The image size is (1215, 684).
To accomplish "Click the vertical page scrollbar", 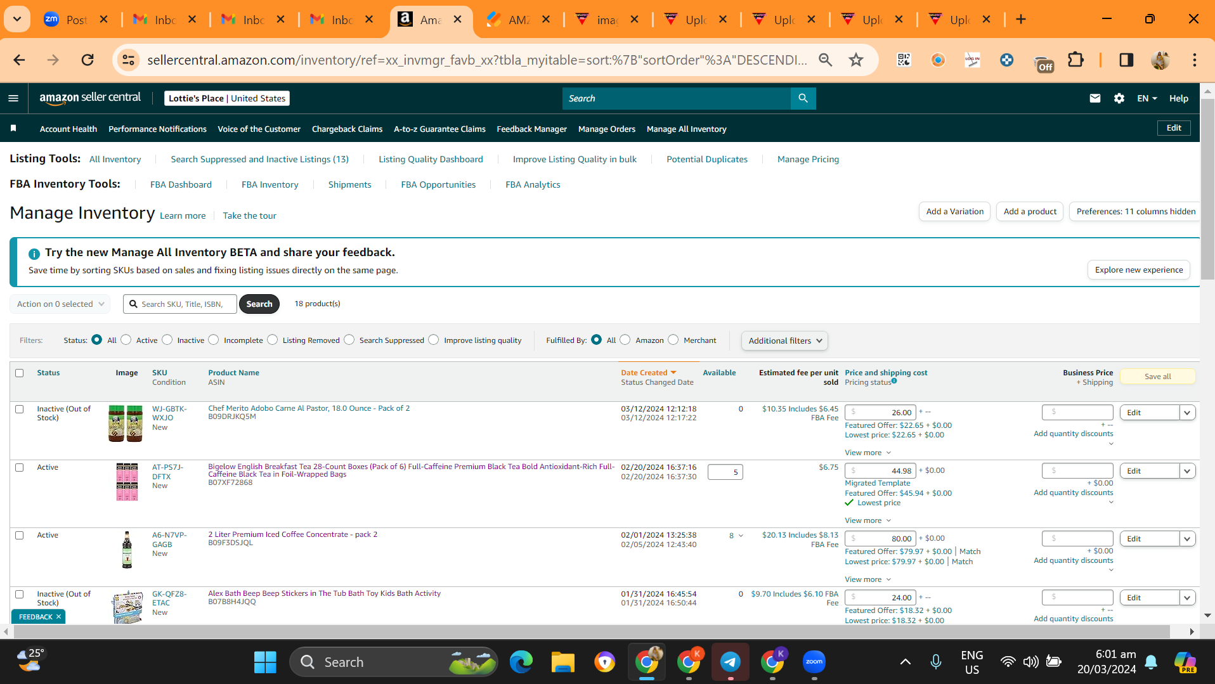I will coord(1208,190).
